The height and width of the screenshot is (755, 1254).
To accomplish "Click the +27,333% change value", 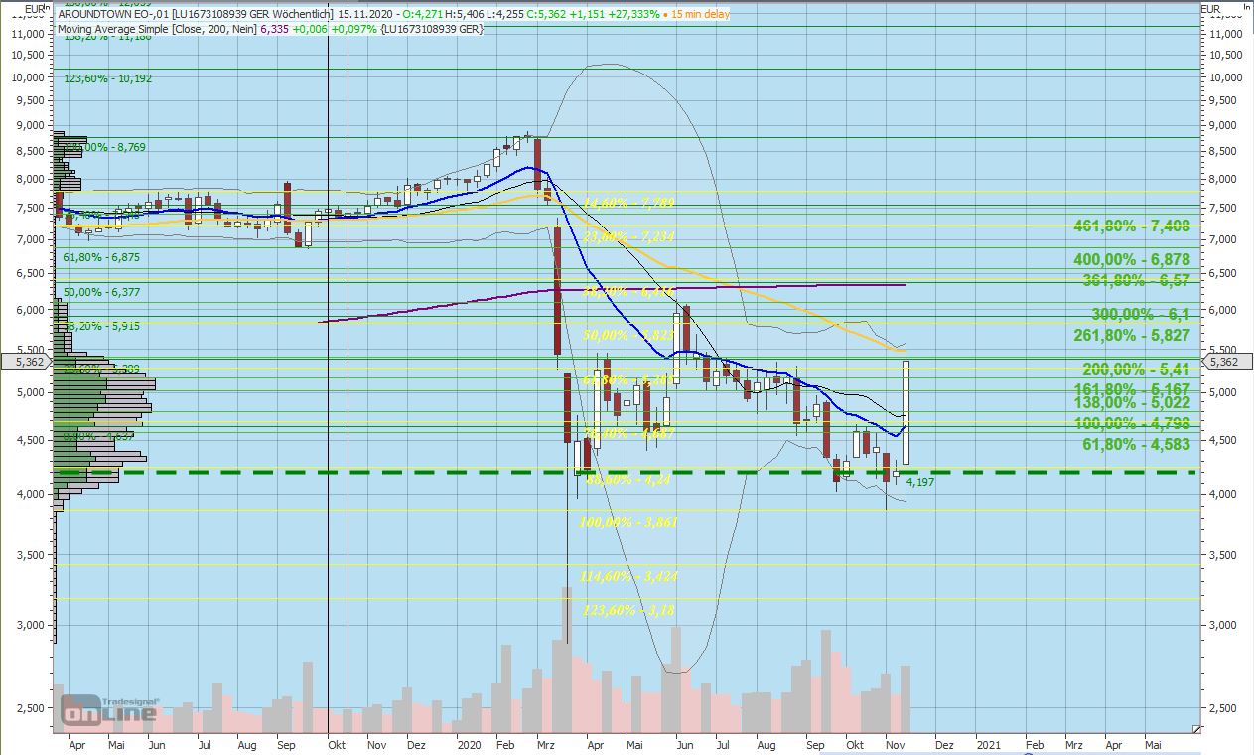I will 633,14.
